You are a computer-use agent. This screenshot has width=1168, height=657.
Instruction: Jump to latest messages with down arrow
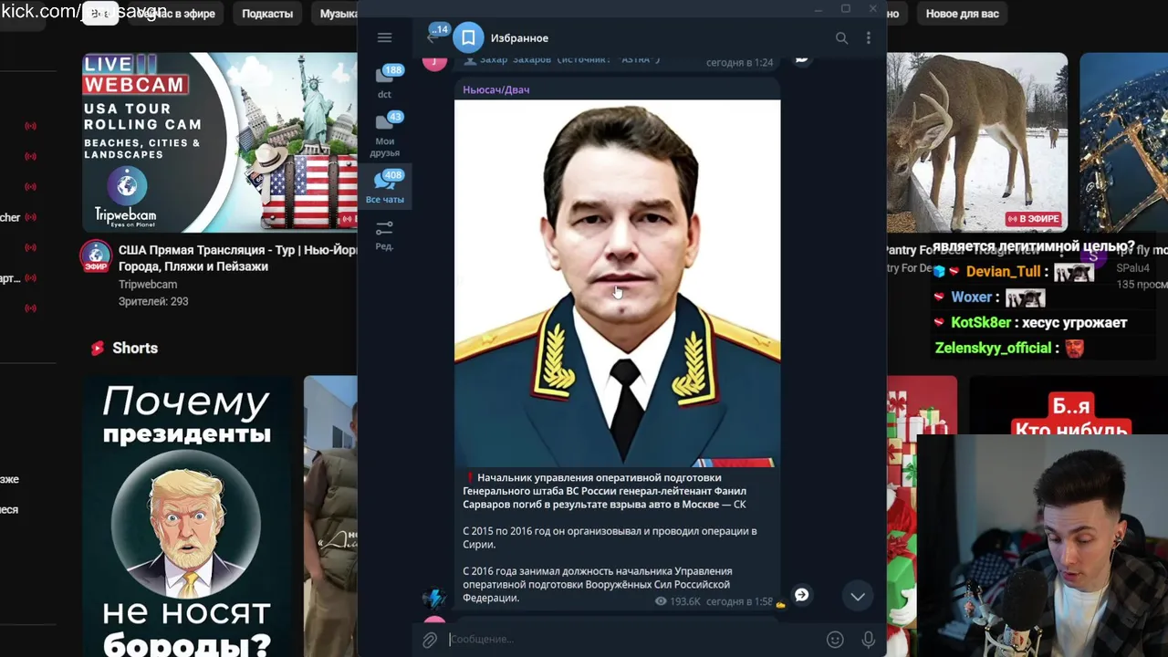point(858,596)
